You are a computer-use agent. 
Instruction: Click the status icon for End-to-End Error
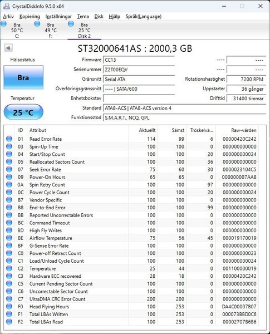click(x=9, y=208)
